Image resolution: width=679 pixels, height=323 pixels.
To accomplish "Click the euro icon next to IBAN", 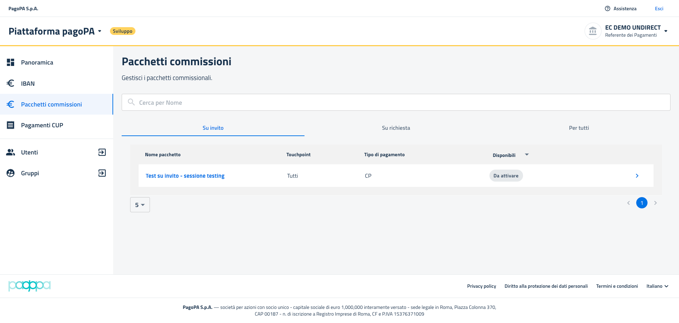I will click(11, 83).
